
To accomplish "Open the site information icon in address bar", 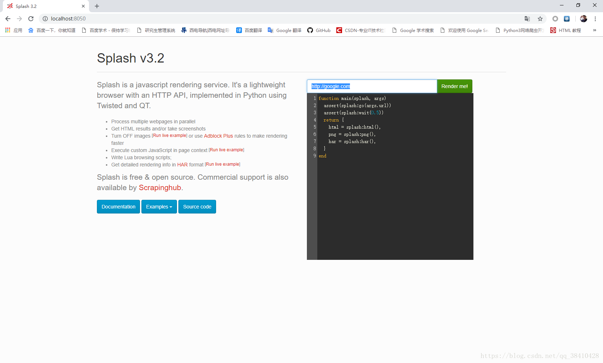I will 45,19.
